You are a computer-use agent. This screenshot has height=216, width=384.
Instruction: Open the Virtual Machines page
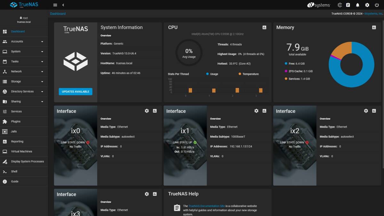point(21,151)
